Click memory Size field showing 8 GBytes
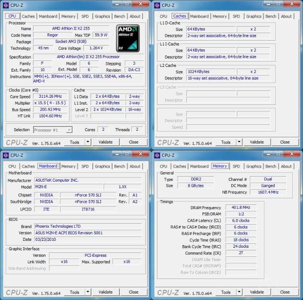 (196, 186)
